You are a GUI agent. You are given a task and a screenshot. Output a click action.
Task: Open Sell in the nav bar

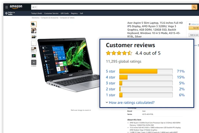(x=81, y=13)
